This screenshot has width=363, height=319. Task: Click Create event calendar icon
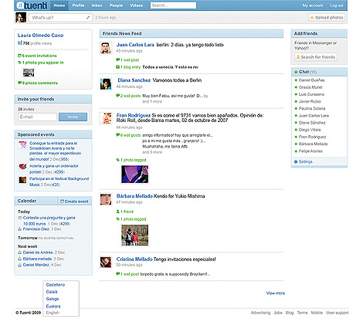pos(62,202)
